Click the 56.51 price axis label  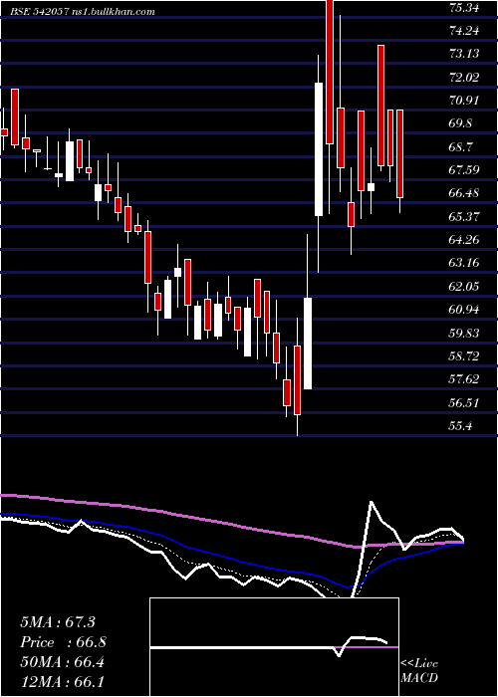coord(464,403)
